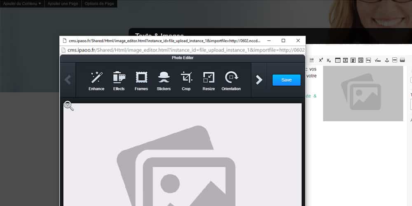This screenshot has width=412, height=206.
Task: Maximize the image editor popup window
Action: [x=283, y=41]
